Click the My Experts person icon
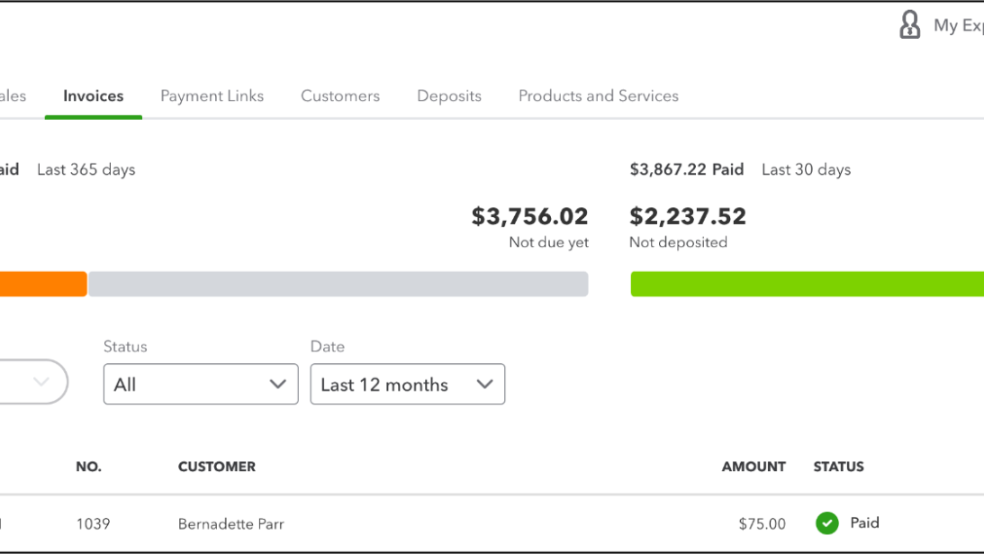Screen dimensions: 984x554 coord(910,25)
